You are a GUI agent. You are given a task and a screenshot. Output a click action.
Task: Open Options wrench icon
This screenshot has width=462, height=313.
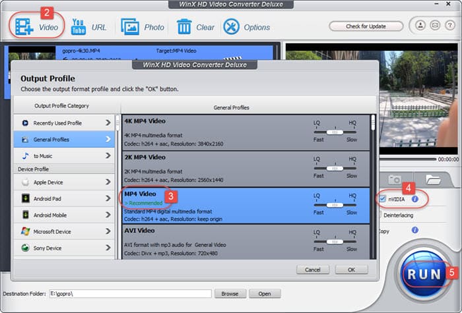point(231,27)
